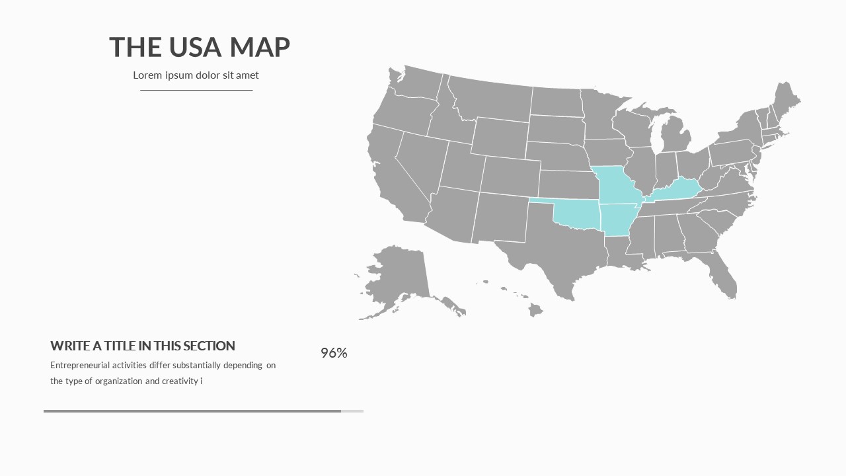Select the "Entrepreneurial activities" paragraph text

[163, 373]
